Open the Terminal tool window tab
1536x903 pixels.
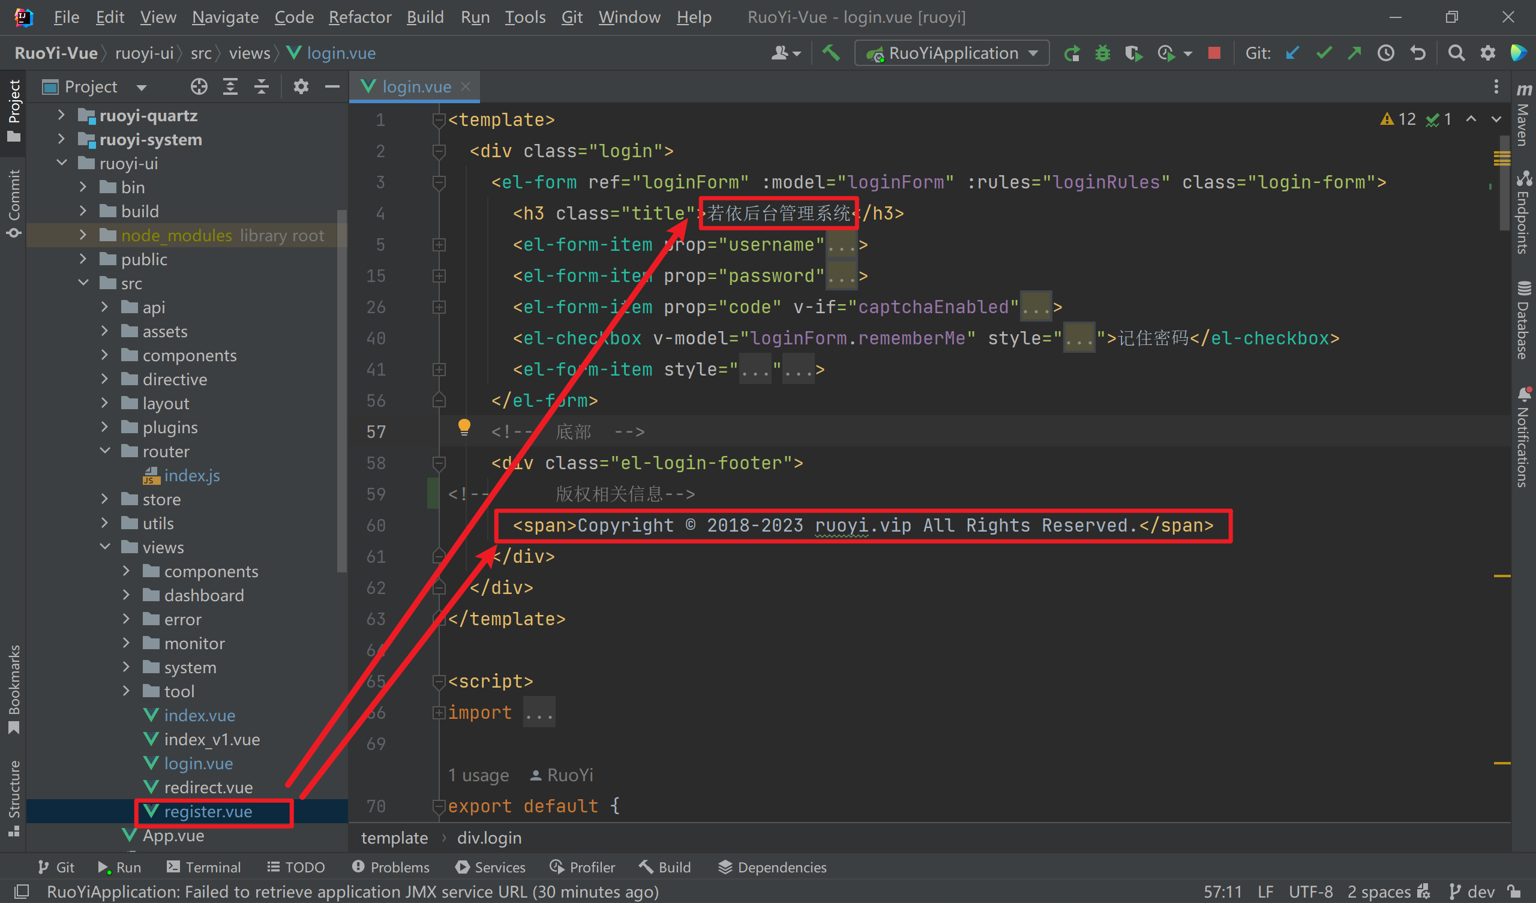(204, 867)
